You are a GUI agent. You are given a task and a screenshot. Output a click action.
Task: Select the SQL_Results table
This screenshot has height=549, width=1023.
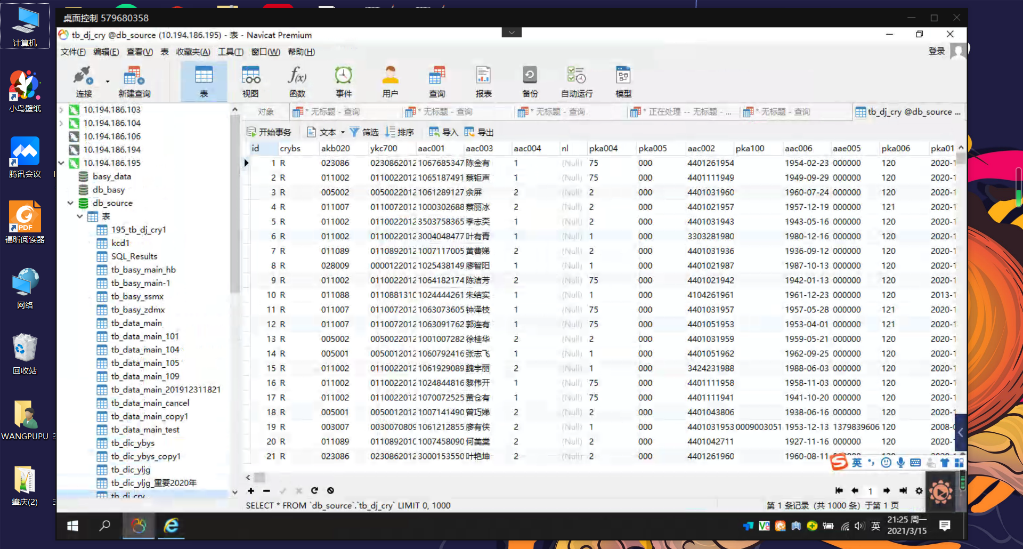pos(134,256)
